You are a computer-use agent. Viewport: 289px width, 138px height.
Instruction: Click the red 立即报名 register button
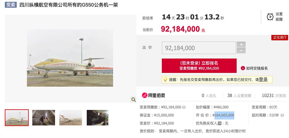(x=199, y=66)
